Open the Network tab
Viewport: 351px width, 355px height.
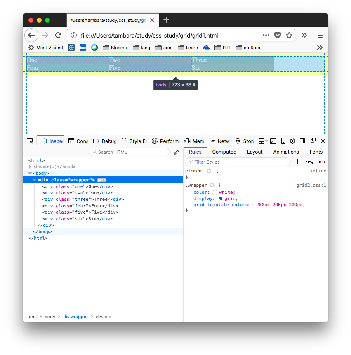(219, 141)
